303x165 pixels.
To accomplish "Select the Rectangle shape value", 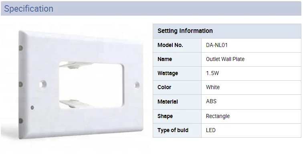I will point(218,116).
